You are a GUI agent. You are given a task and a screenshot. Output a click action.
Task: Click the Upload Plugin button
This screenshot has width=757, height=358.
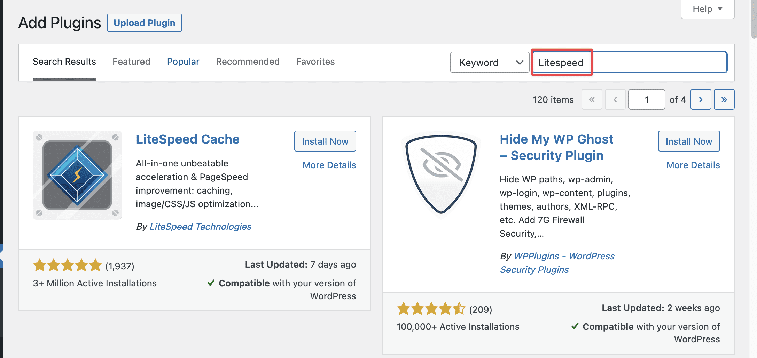click(x=145, y=23)
